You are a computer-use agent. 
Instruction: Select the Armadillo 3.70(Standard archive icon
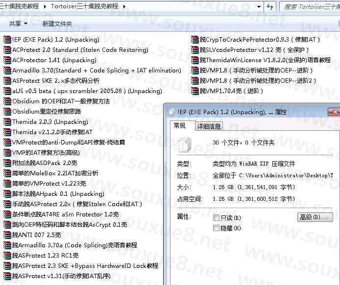click(7, 71)
